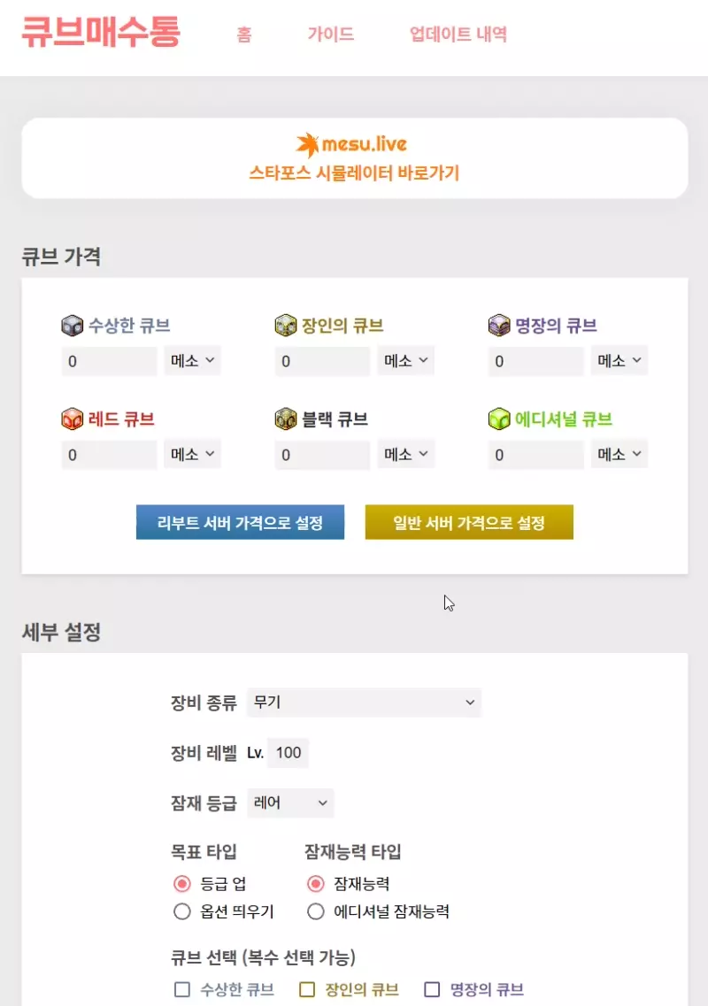Viewport: 708px width, 1006px height.
Task: Select the 옵션 띄우기 radio button
Action: (182, 911)
